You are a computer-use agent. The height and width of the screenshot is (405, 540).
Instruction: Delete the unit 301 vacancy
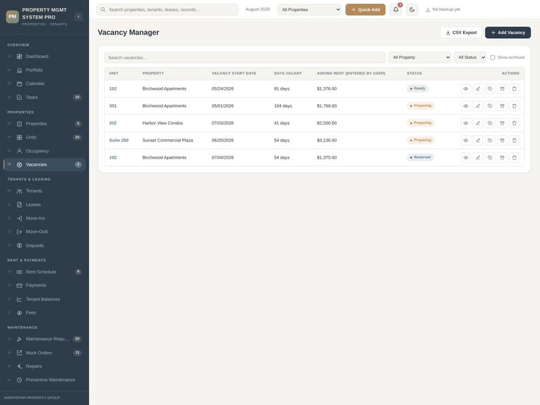514,106
